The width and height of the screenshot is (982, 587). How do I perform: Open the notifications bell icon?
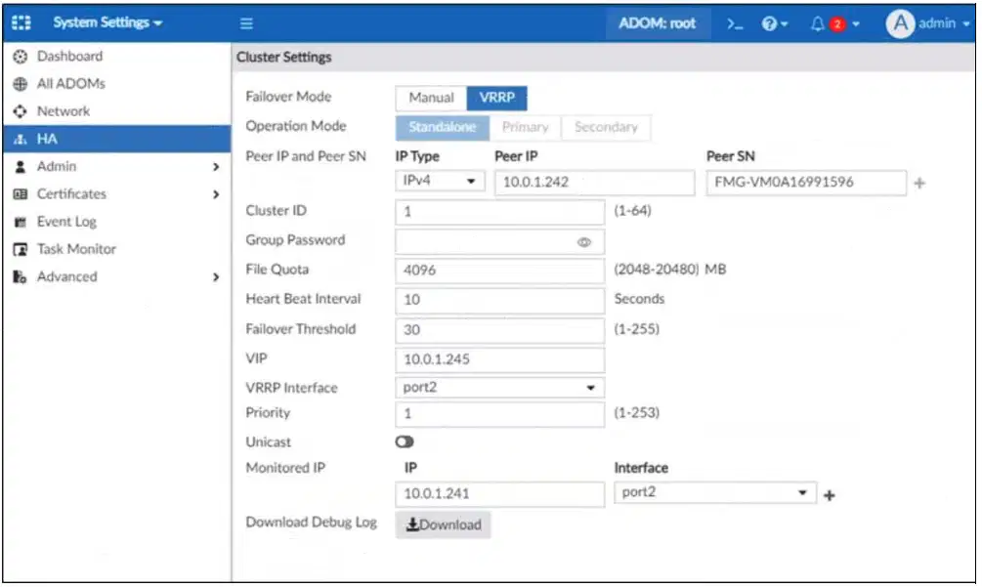[x=817, y=23]
